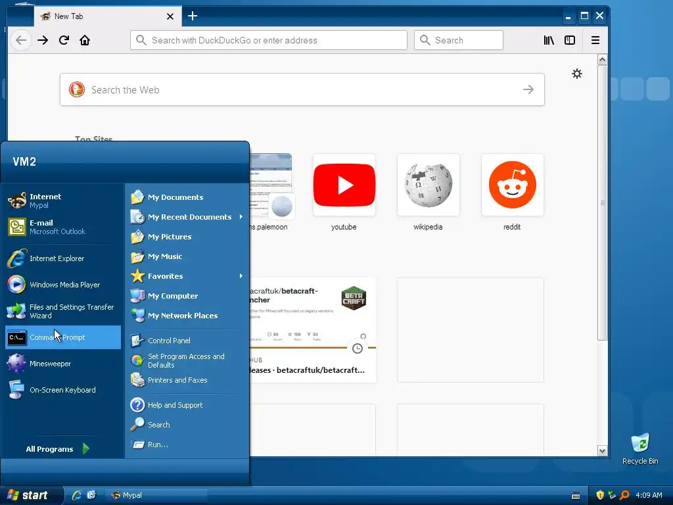Open Set Program Access and Defaults
Screen dimensions: 673x505
point(187,360)
